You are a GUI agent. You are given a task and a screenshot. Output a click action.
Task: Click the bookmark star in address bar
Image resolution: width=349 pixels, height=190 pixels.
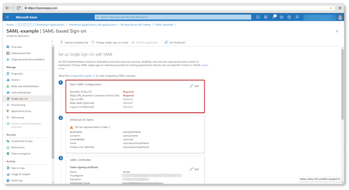(331, 8)
